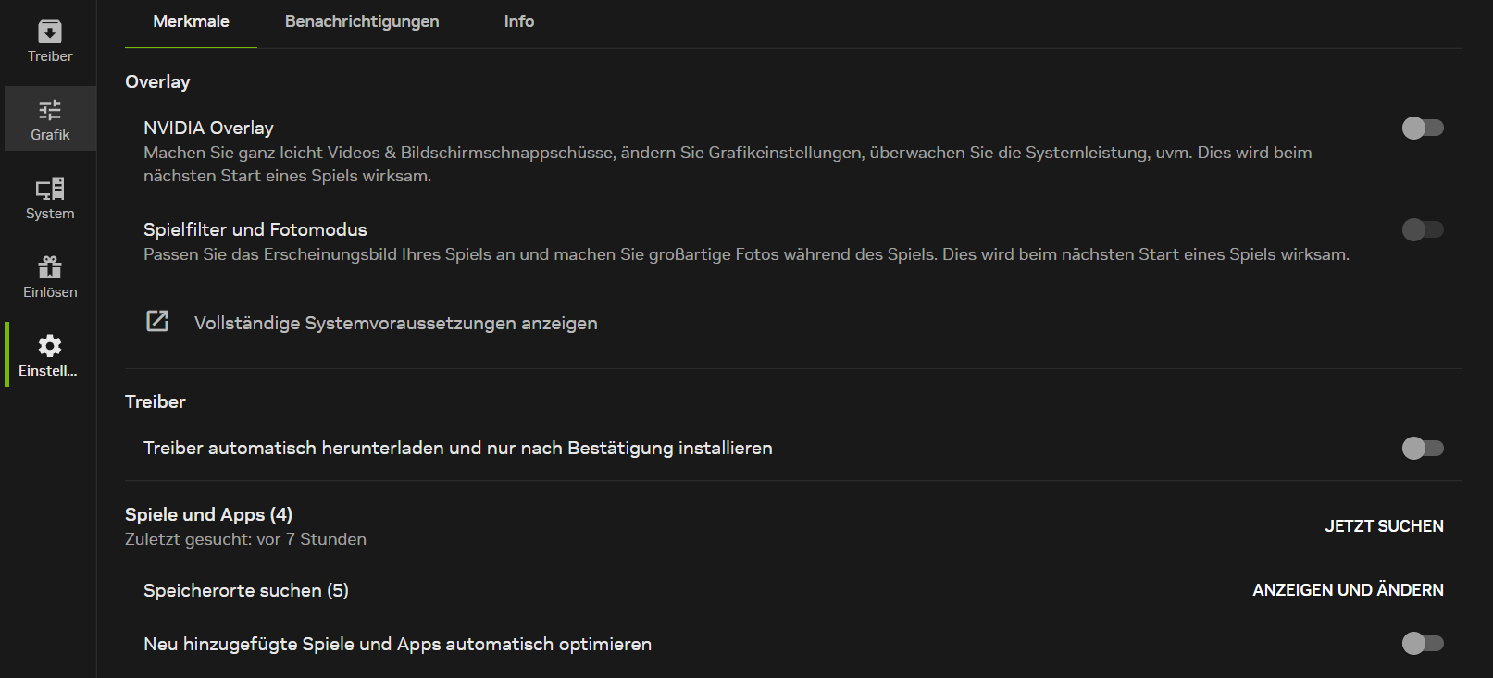Open Vollständige Systemvoraussetzungen anzeigen link
1493x678 pixels.
point(395,323)
